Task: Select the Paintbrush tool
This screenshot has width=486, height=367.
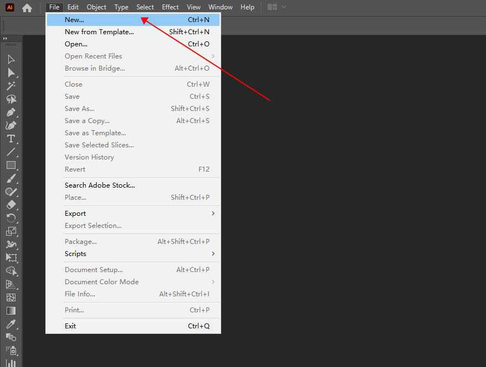Action: click(11, 178)
